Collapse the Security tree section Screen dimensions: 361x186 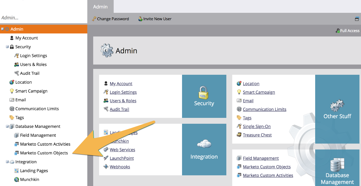coord(7,47)
